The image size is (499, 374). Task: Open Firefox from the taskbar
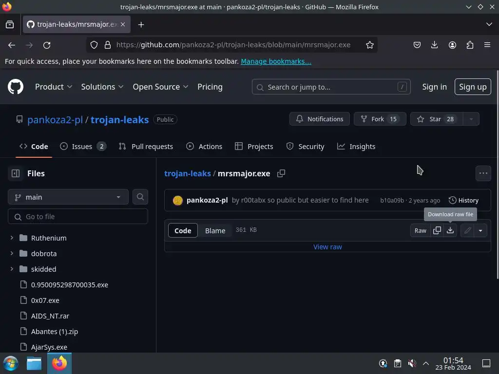(x=59, y=363)
